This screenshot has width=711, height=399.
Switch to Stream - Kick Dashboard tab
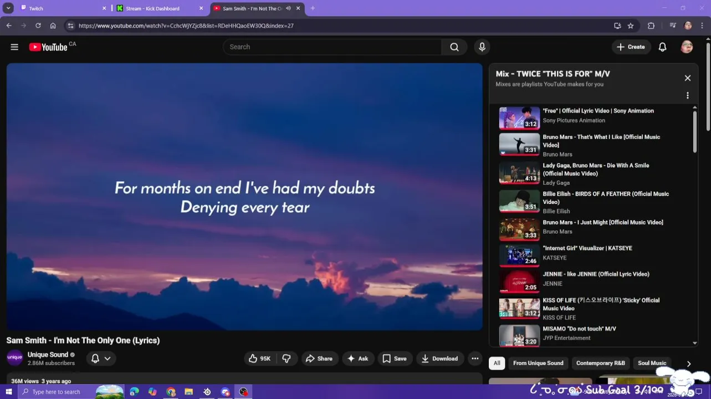pos(159,8)
